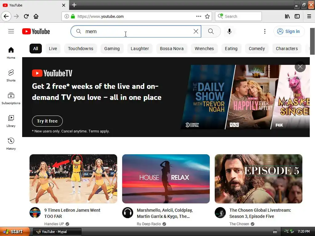
Task: Go to Home in sidebar
Action: 11,53
